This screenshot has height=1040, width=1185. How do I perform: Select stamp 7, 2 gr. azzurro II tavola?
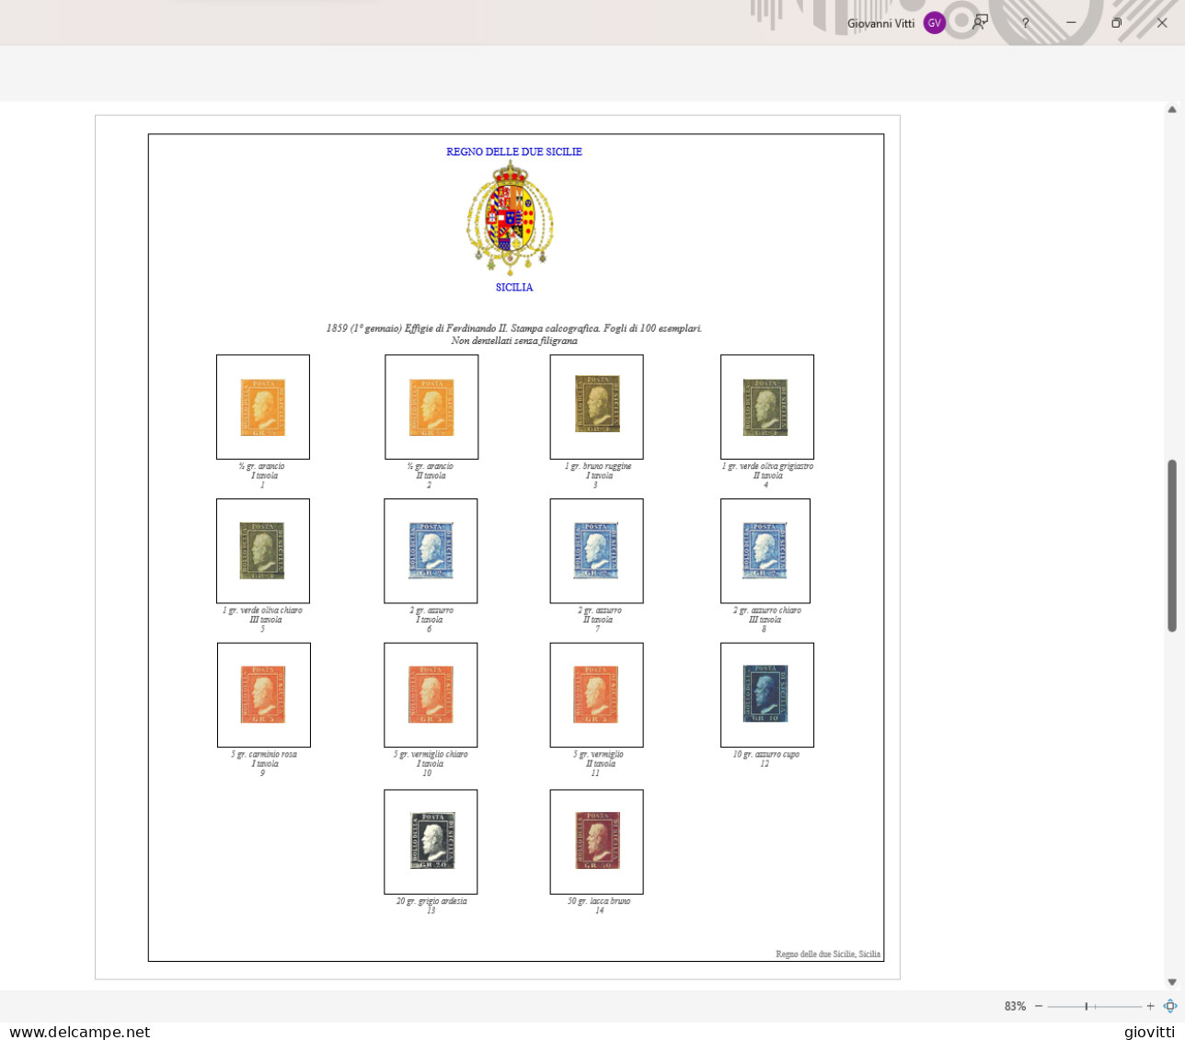(596, 551)
